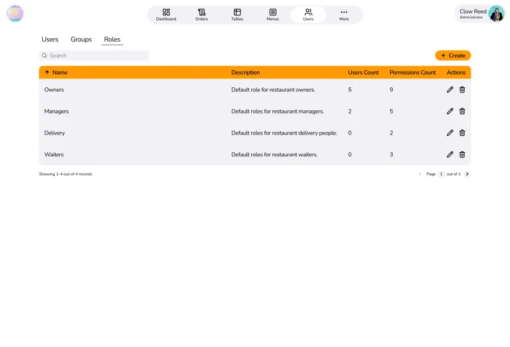Remove the Delivery role via trash icon
Image resolution: width=510 pixels, height=347 pixels.
click(x=462, y=133)
